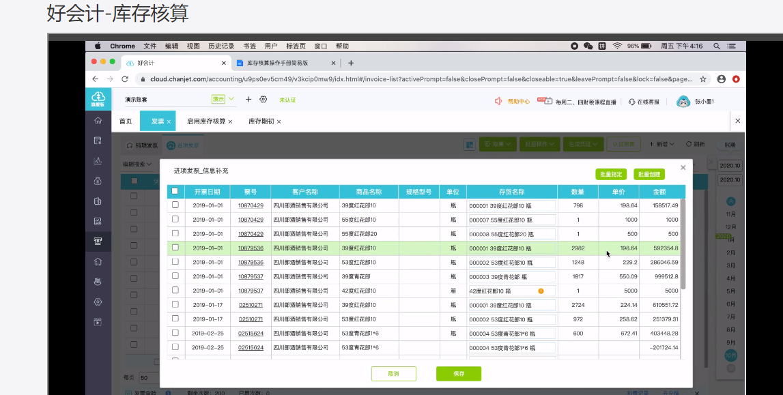Screen dimensions: 783x395
Task: Bookmark this page with the star icon
Action: pos(703,79)
